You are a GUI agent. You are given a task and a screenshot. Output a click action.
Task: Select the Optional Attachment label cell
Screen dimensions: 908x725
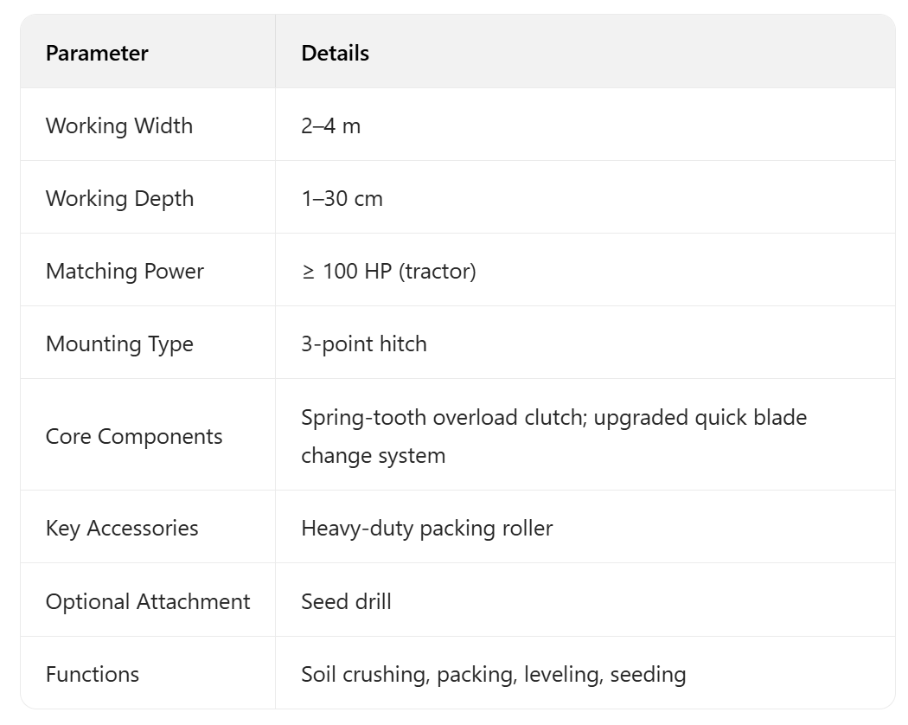pyautogui.click(x=148, y=601)
